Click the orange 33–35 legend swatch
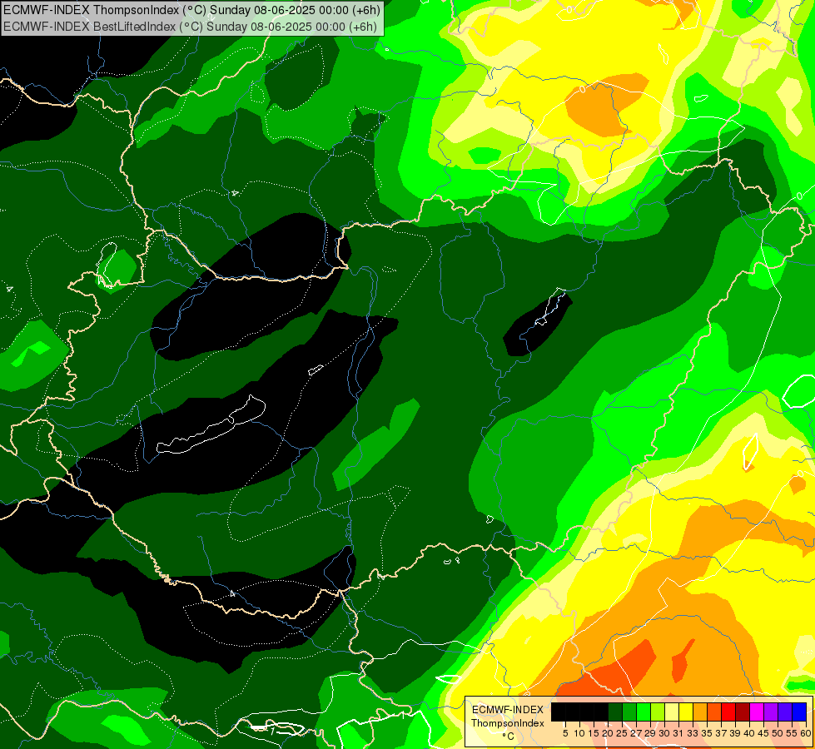This screenshot has width=815, height=749. click(x=700, y=712)
